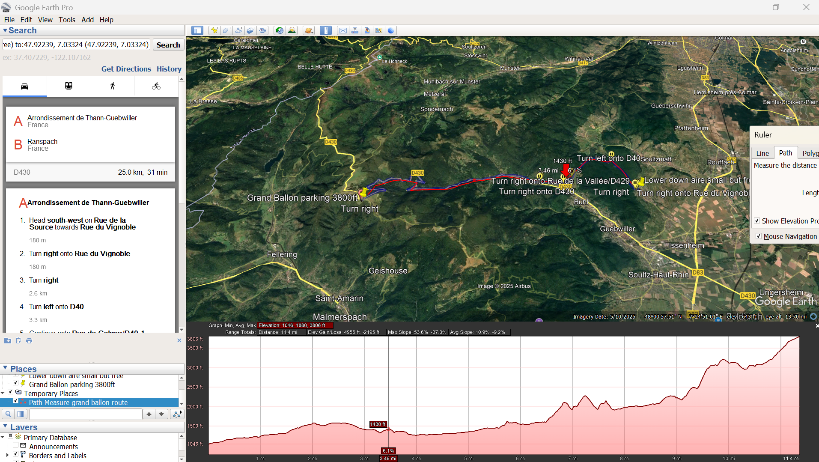The image size is (819, 462).
Task: Uncheck Path Measure grand ballon route
Action: click(15, 401)
